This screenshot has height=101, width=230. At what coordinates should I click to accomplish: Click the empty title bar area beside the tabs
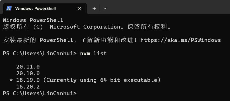169,7
